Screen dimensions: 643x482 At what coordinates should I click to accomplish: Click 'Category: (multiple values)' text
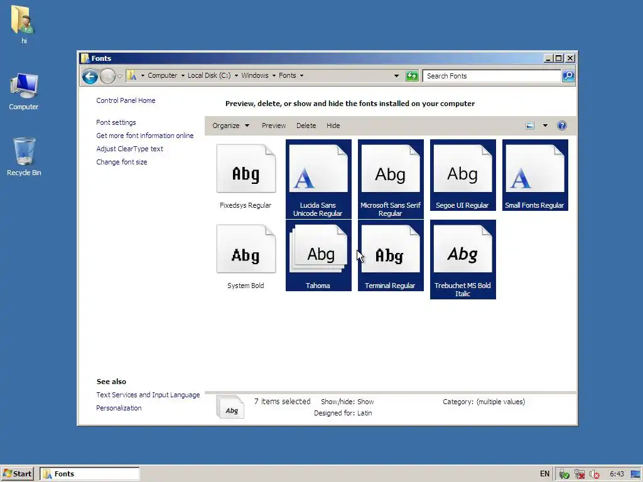click(484, 402)
